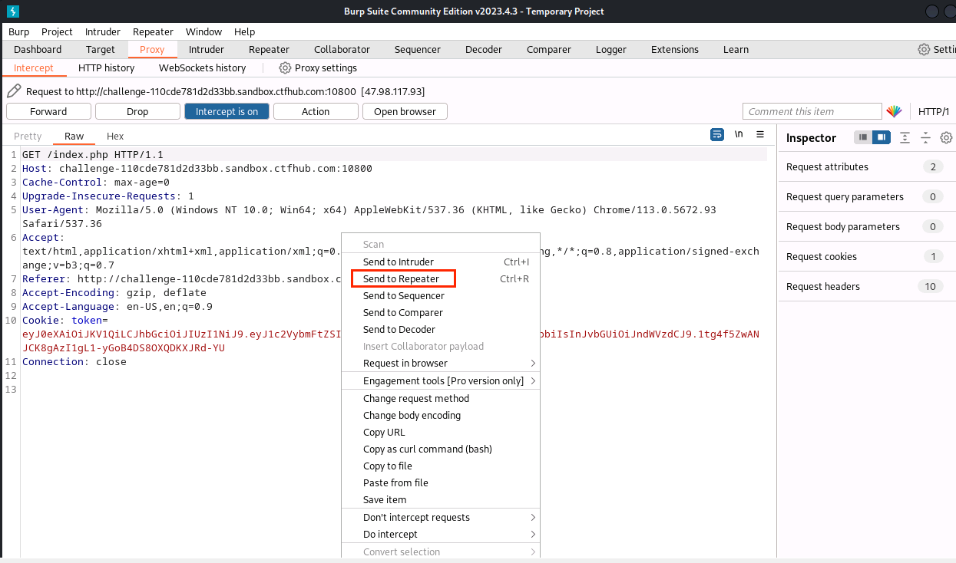Click Inspector expand all sections icon
Image resolution: width=956 pixels, height=563 pixels.
905,137
